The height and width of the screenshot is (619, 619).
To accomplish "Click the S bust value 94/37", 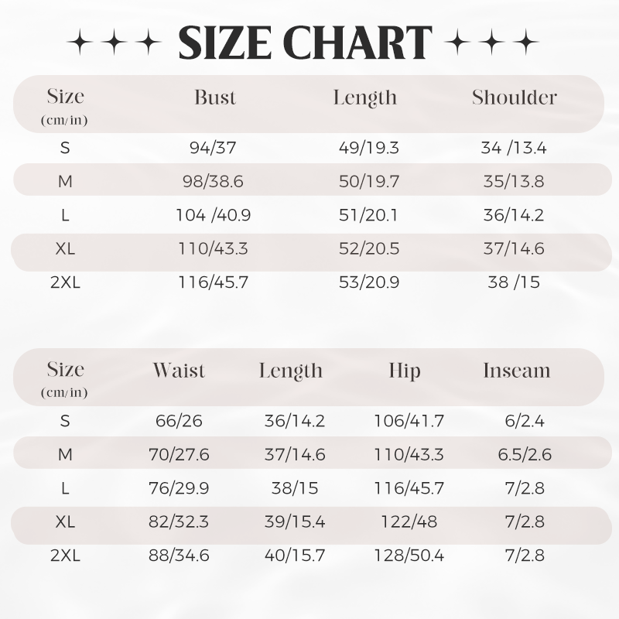I will (x=213, y=148).
